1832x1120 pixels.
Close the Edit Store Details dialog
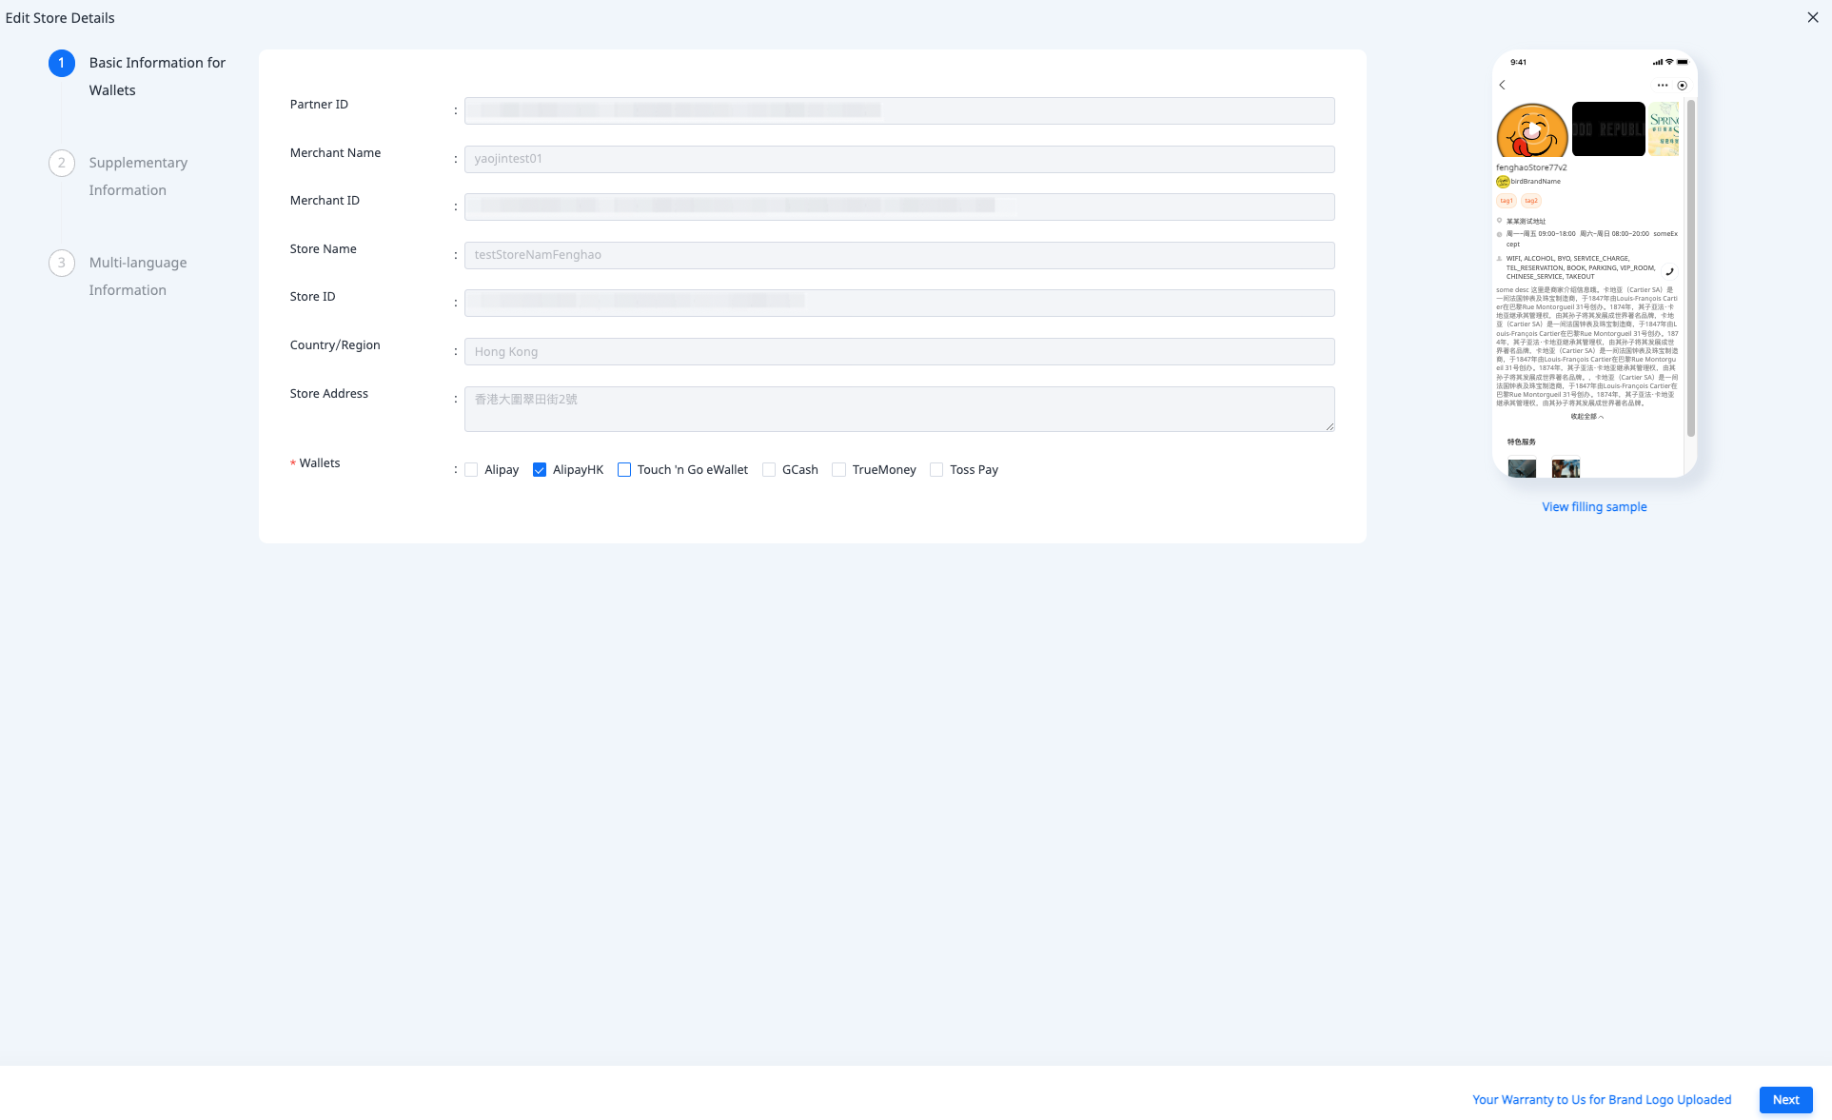tap(1812, 17)
